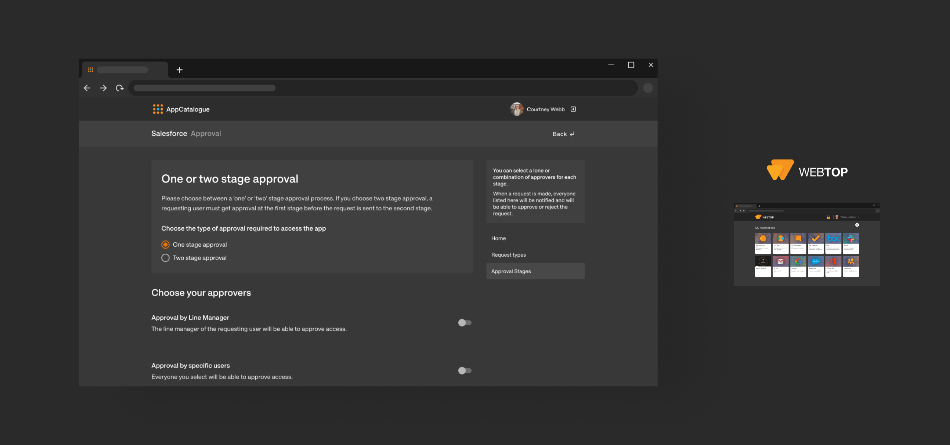The image size is (950, 445).
Task: Click the 'Choose your approvers' heading
Action: (201, 293)
